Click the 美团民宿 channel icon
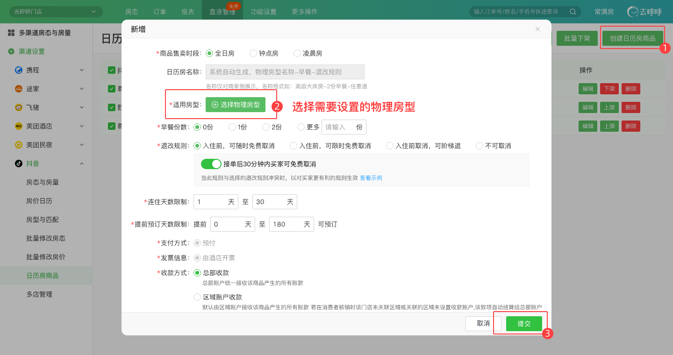 coord(19,145)
